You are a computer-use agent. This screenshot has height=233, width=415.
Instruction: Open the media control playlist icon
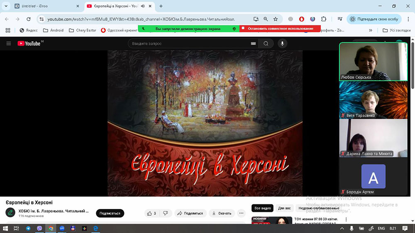(x=340, y=19)
